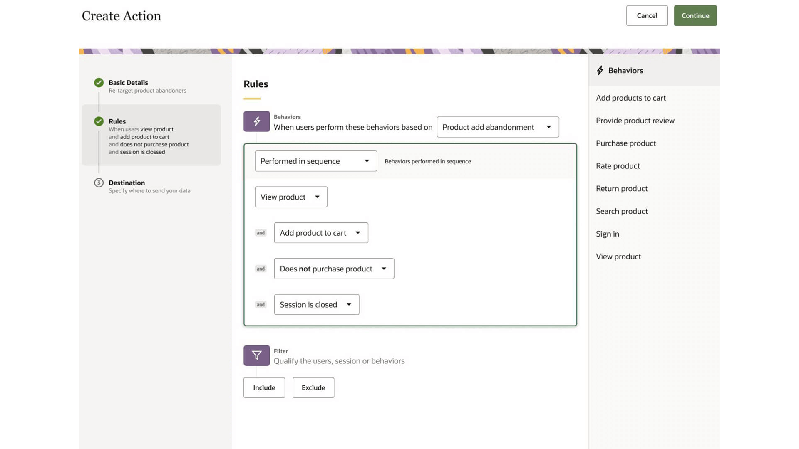The height and width of the screenshot is (449, 799).
Task: Click the Filter funnel icon
Action: point(256,355)
